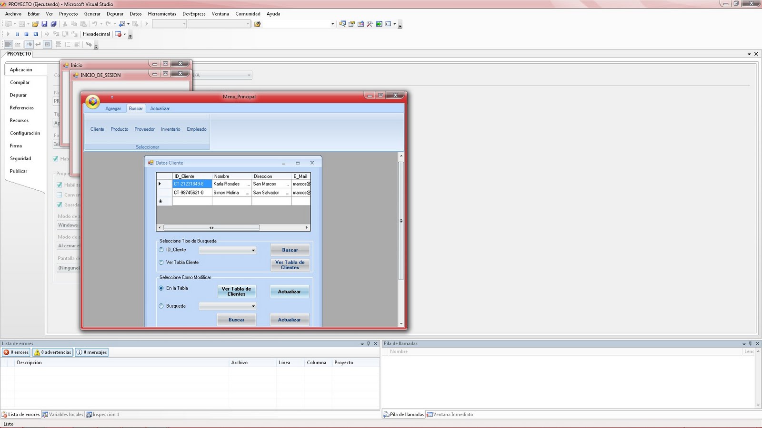762x428 pixels.
Task: Pause debugging with the Break All icon
Action: point(17,34)
